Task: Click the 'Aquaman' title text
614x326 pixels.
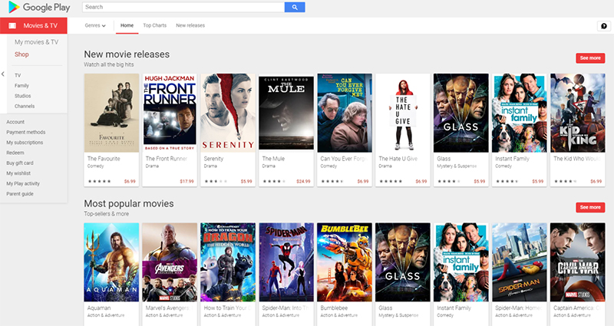Action: [99, 308]
